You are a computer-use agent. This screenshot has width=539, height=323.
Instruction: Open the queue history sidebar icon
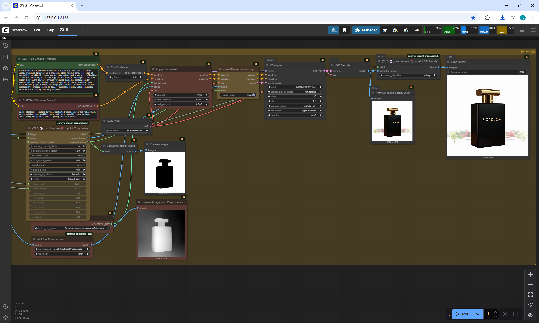[x=5, y=46]
